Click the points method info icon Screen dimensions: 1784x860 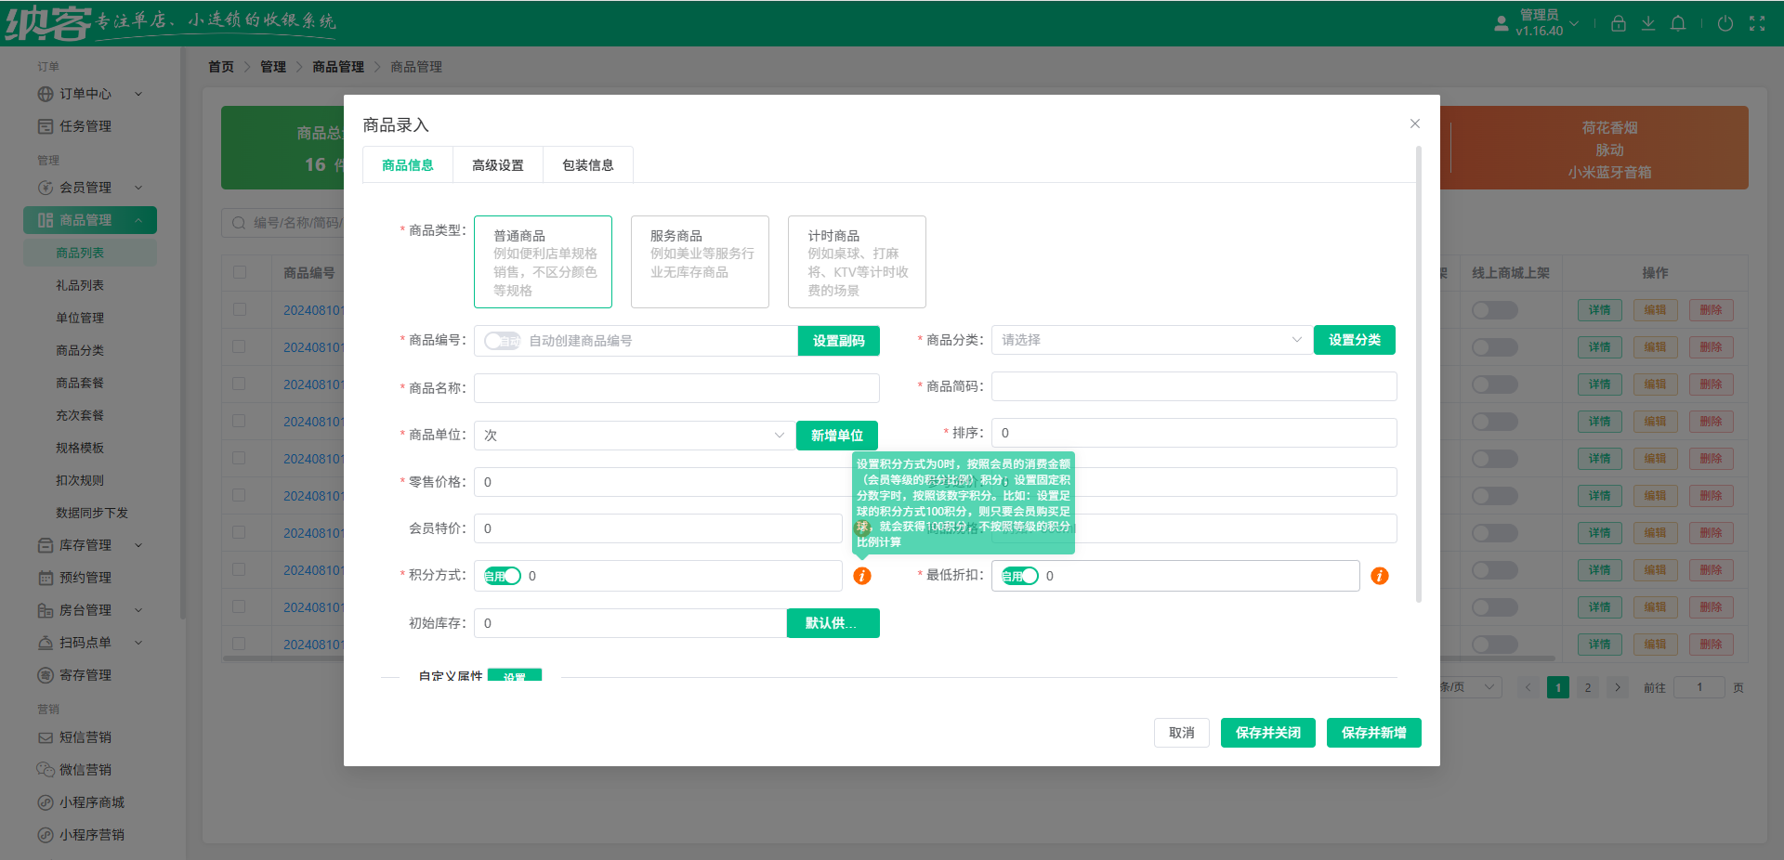[x=862, y=576]
